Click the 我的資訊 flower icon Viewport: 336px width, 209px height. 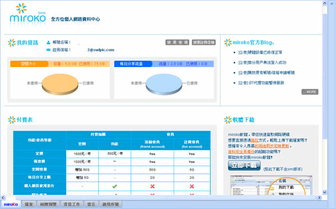[x=12, y=43]
